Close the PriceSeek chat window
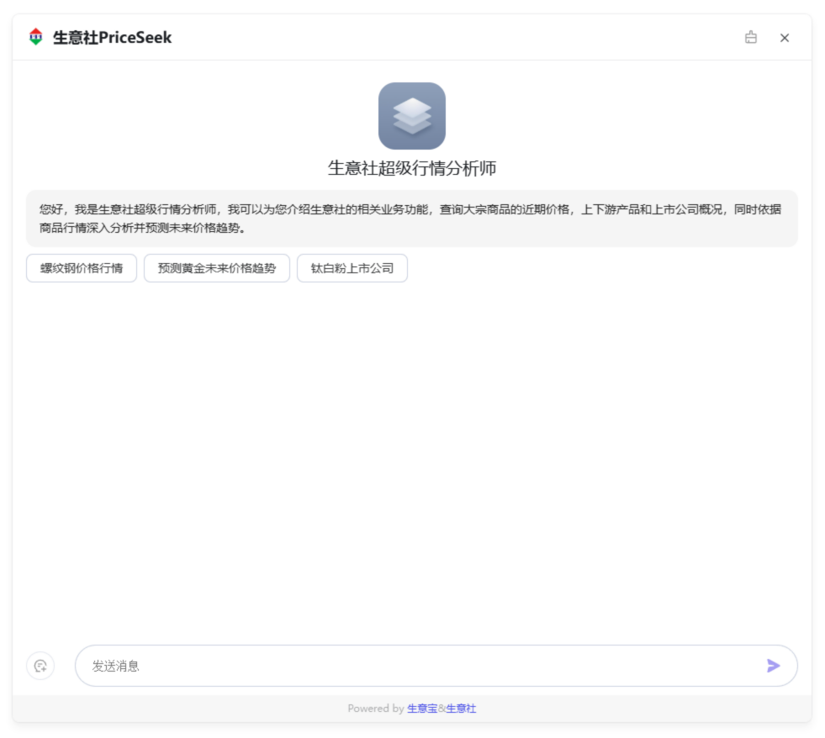The height and width of the screenshot is (738, 825). pyautogui.click(x=785, y=38)
